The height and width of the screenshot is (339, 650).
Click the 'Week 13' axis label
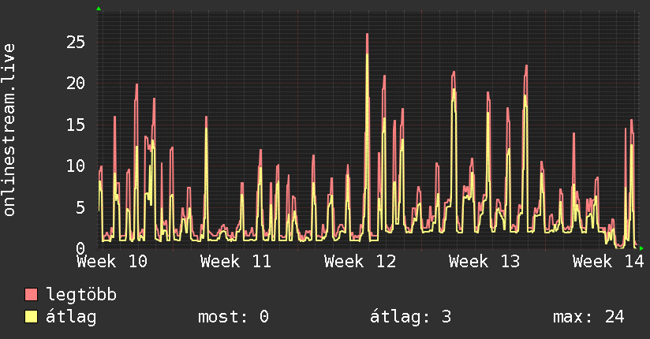[x=484, y=262]
